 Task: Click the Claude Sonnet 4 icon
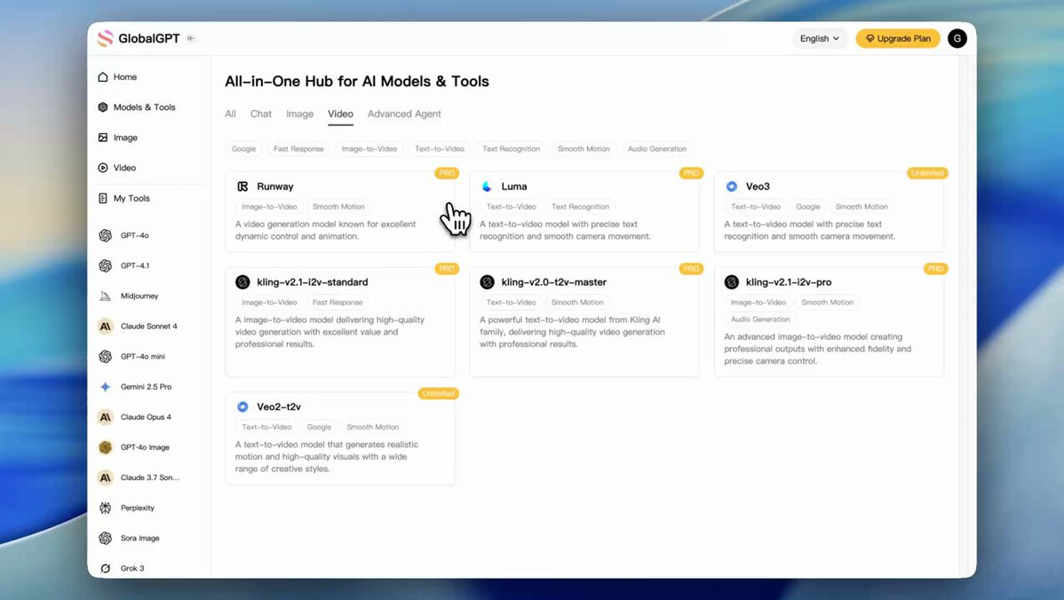[105, 326]
